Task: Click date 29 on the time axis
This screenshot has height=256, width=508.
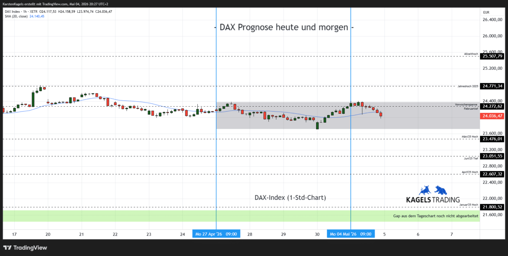Action: [x=283, y=234]
